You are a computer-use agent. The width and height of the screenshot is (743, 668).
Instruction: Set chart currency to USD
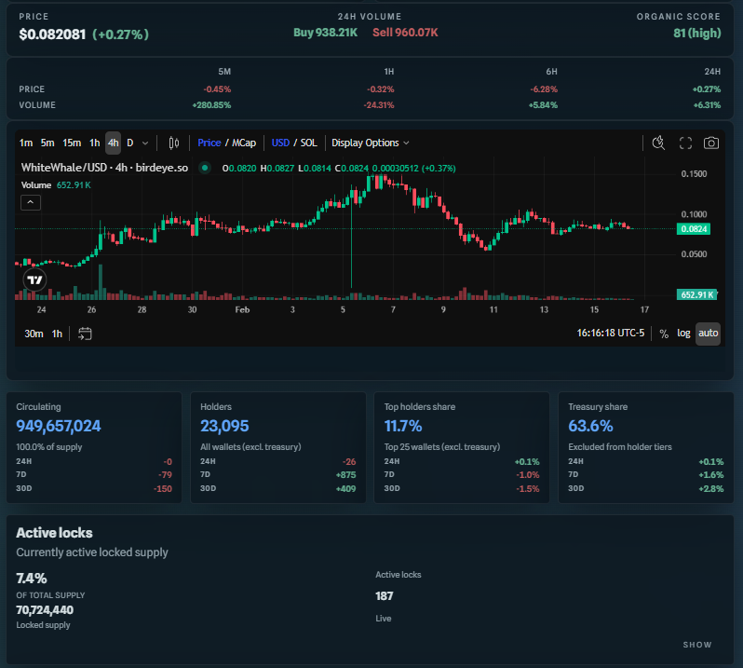pyautogui.click(x=280, y=143)
